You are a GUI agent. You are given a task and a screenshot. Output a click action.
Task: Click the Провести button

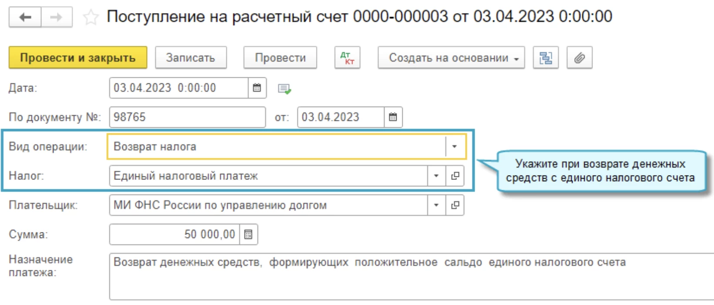[x=280, y=58]
